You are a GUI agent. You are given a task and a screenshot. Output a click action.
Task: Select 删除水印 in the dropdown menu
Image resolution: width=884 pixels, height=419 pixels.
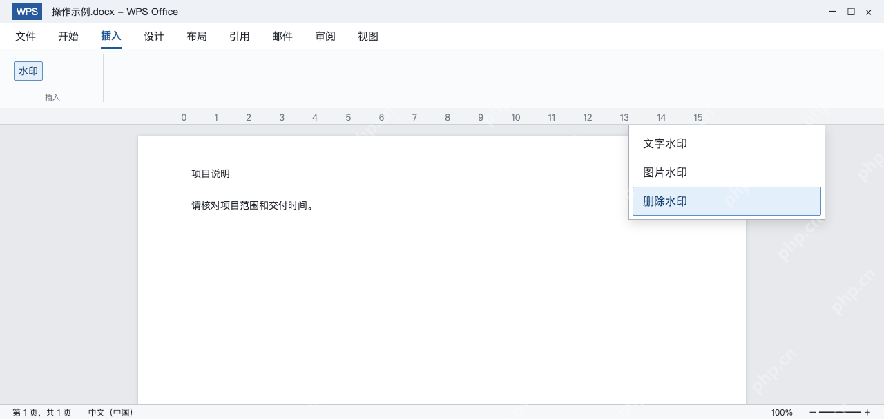click(727, 201)
